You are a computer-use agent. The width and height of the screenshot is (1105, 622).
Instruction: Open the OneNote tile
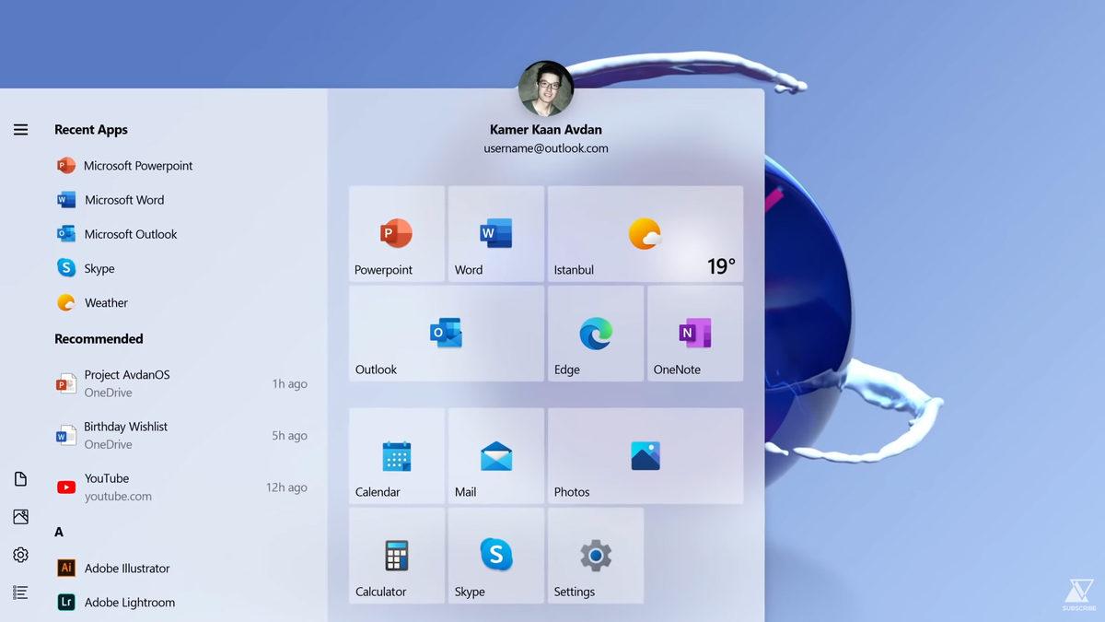(x=694, y=334)
